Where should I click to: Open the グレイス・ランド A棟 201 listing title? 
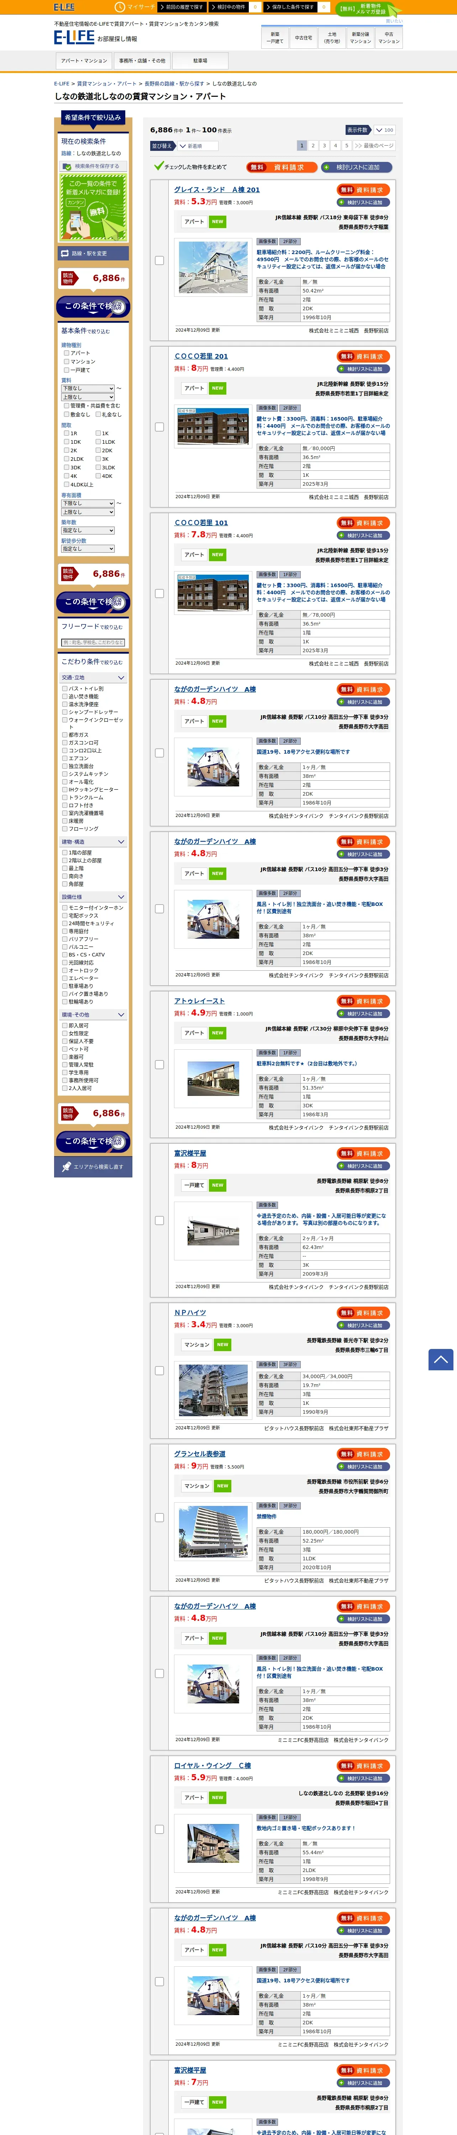pyautogui.click(x=216, y=190)
